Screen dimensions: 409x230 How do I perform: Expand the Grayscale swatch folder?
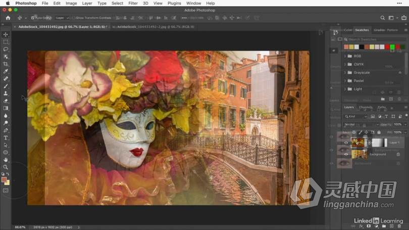(345, 73)
